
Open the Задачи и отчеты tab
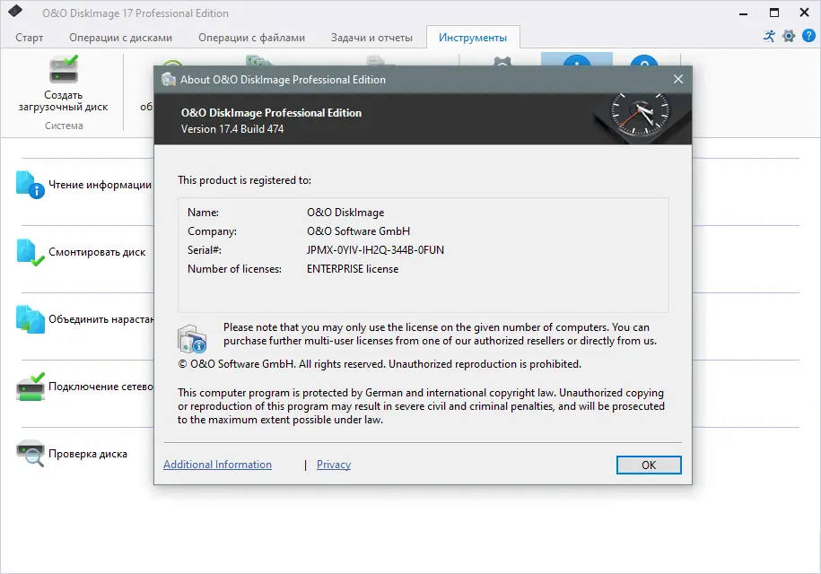click(371, 38)
